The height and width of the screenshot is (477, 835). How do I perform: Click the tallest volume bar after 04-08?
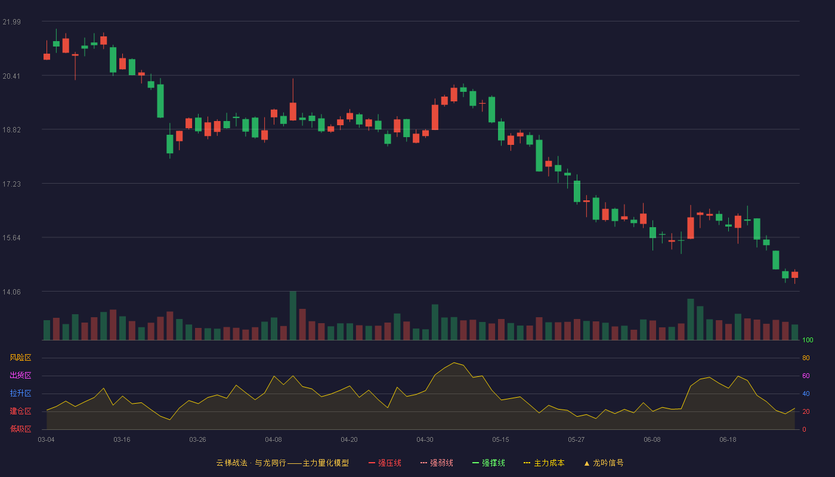pyautogui.click(x=293, y=315)
